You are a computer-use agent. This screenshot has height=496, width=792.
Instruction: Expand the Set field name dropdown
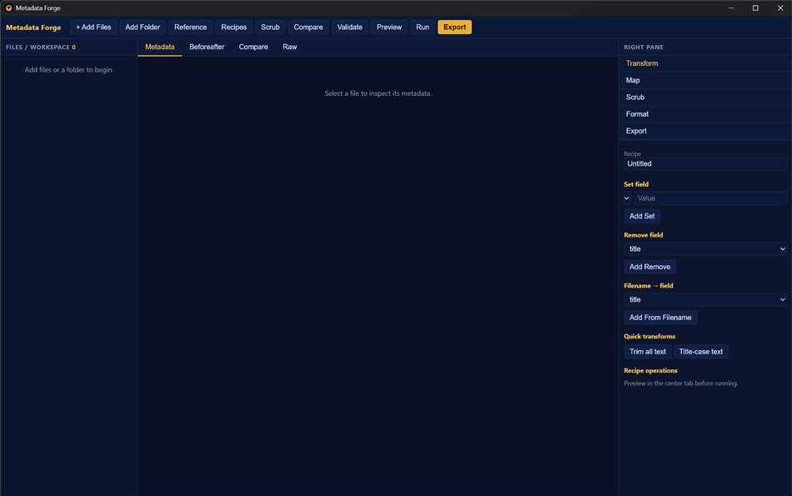point(627,198)
